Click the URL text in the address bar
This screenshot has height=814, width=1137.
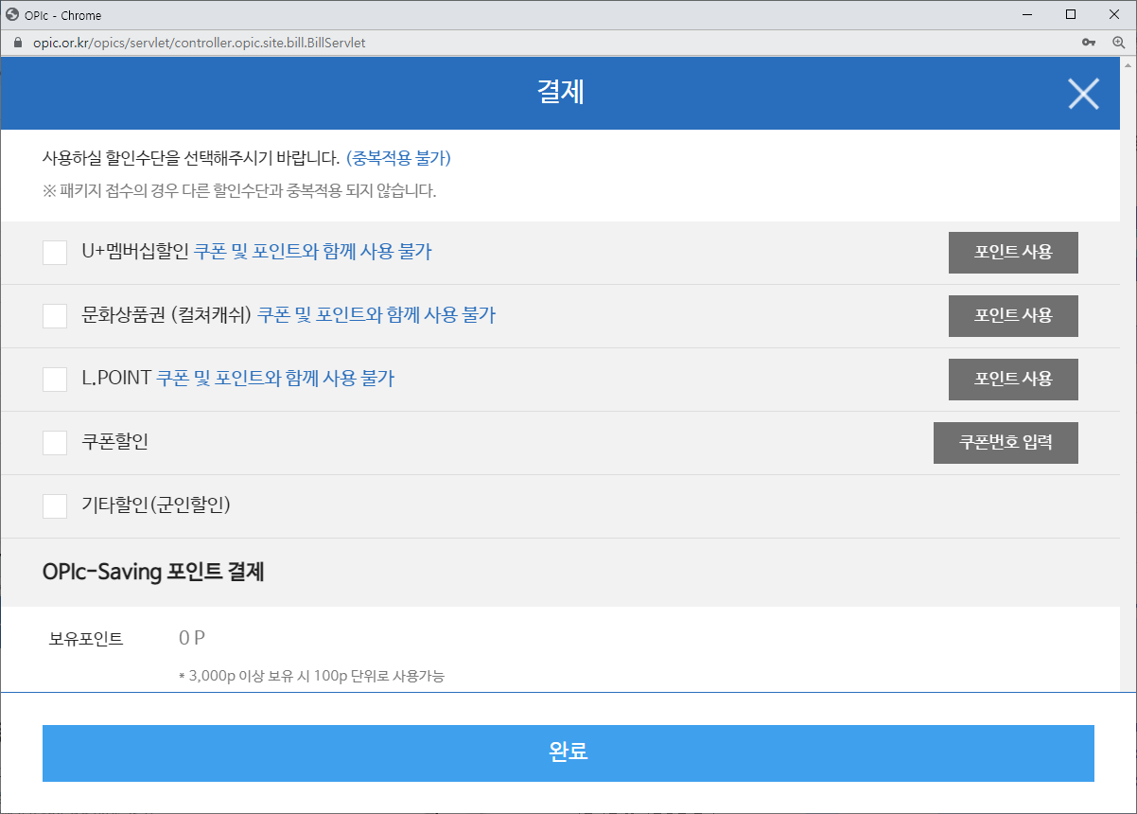[199, 43]
